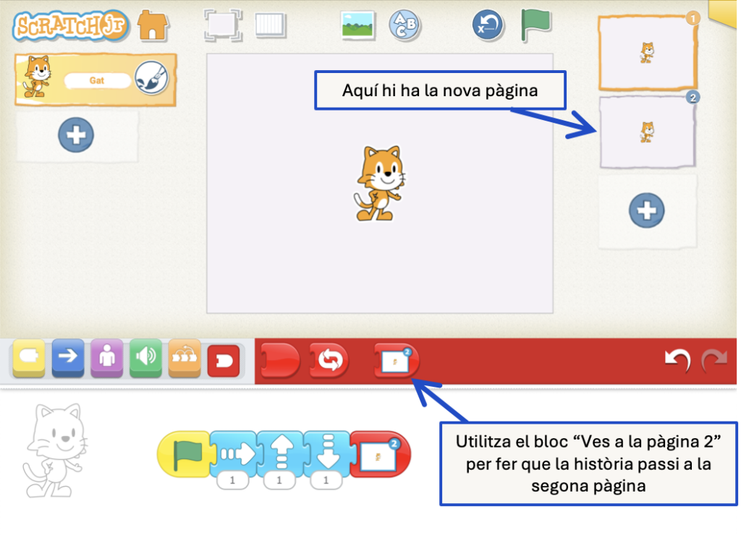Click the add text ABC icon
741x535 pixels.
point(404,25)
